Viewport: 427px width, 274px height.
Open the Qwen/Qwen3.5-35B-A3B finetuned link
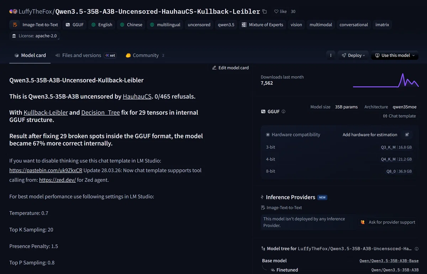click(395, 270)
